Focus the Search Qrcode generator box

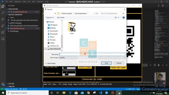point(112,13)
